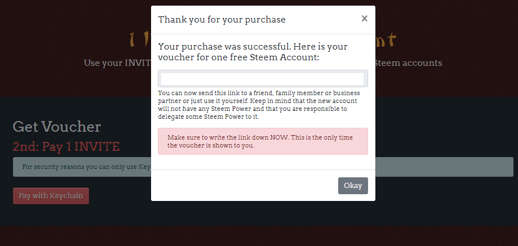
Task: Close the purchase dialog with the X
Action: [364, 19]
